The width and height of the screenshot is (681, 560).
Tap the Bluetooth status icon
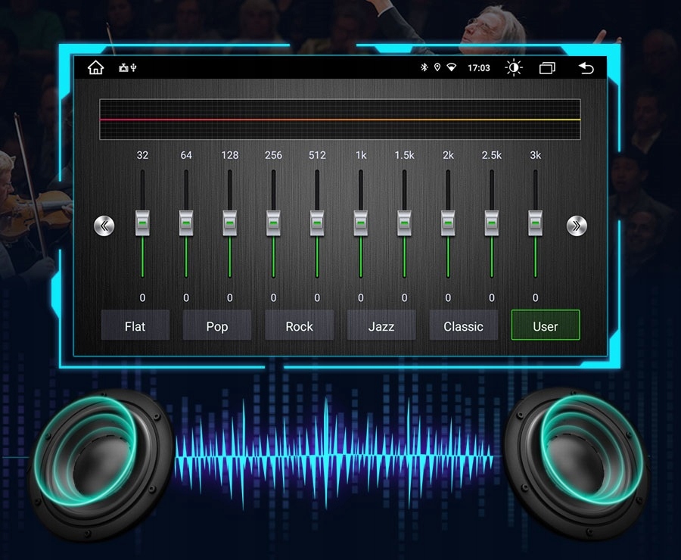click(x=424, y=67)
